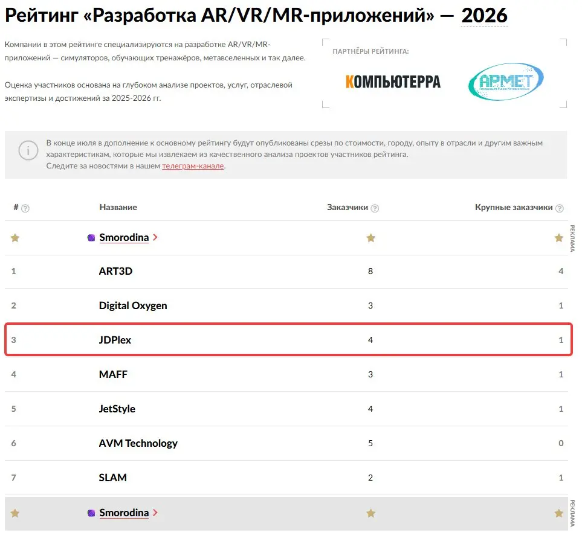Click the АРМЕТ partner logo
Image resolution: width=582 pixels, height=541 pixels.
506,82
